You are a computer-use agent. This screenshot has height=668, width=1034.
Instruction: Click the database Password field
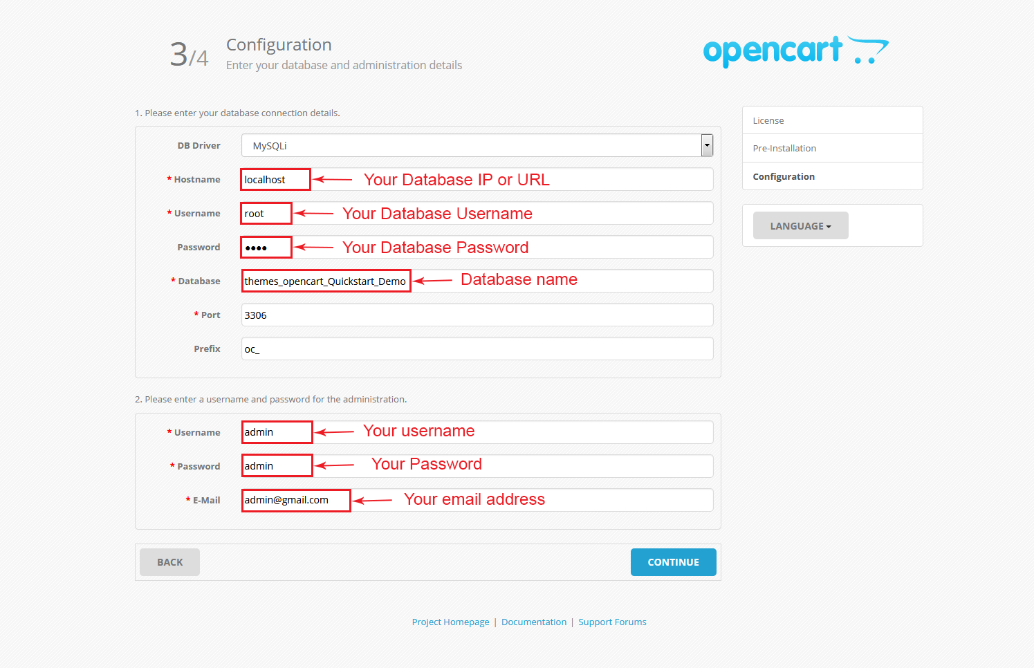477,248
